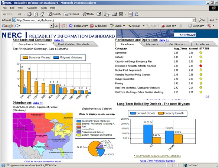Open the Media toolbar button
The height and width of the screenshot is (168, 219).
88,14
